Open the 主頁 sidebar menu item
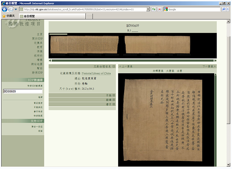This screenshot has width=232, height=169. coord(40,34)
